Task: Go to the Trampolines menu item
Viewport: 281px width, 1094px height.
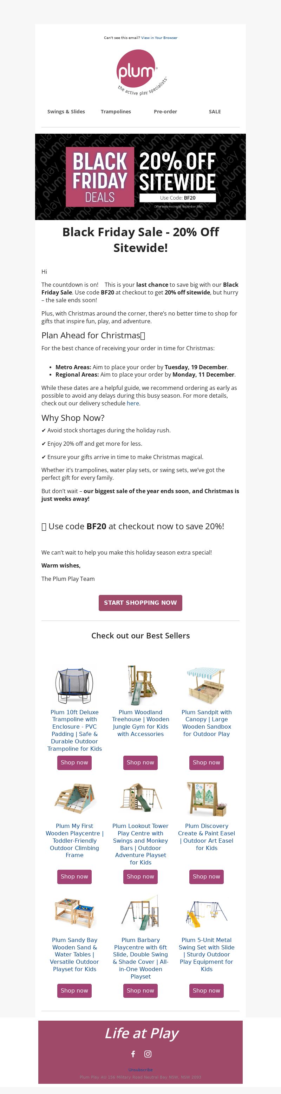Action: pos(116,112)
